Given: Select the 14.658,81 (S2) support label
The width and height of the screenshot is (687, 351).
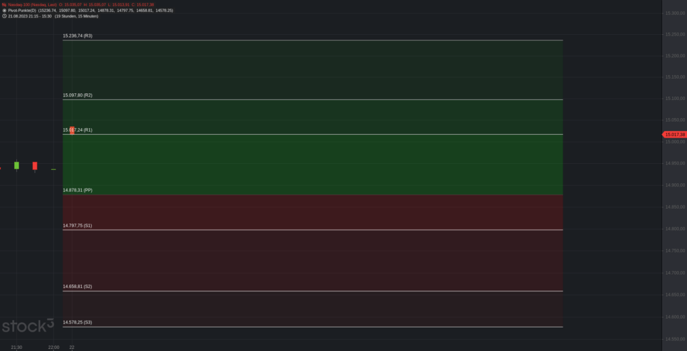Looking at the screenshot, I should point(78,287).
